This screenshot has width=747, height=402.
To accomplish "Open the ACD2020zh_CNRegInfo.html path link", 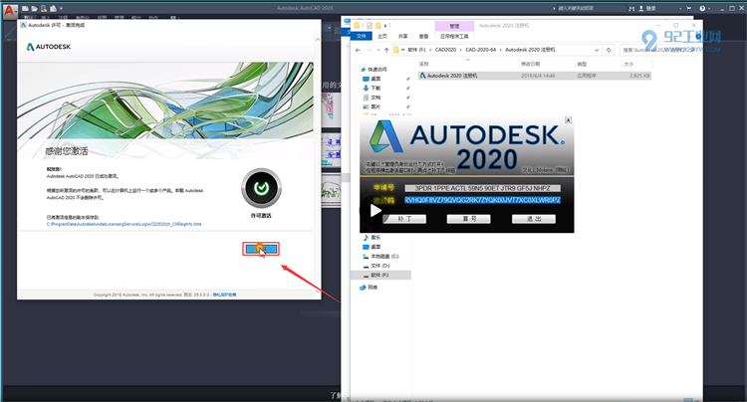I will [x=124, y=224].
